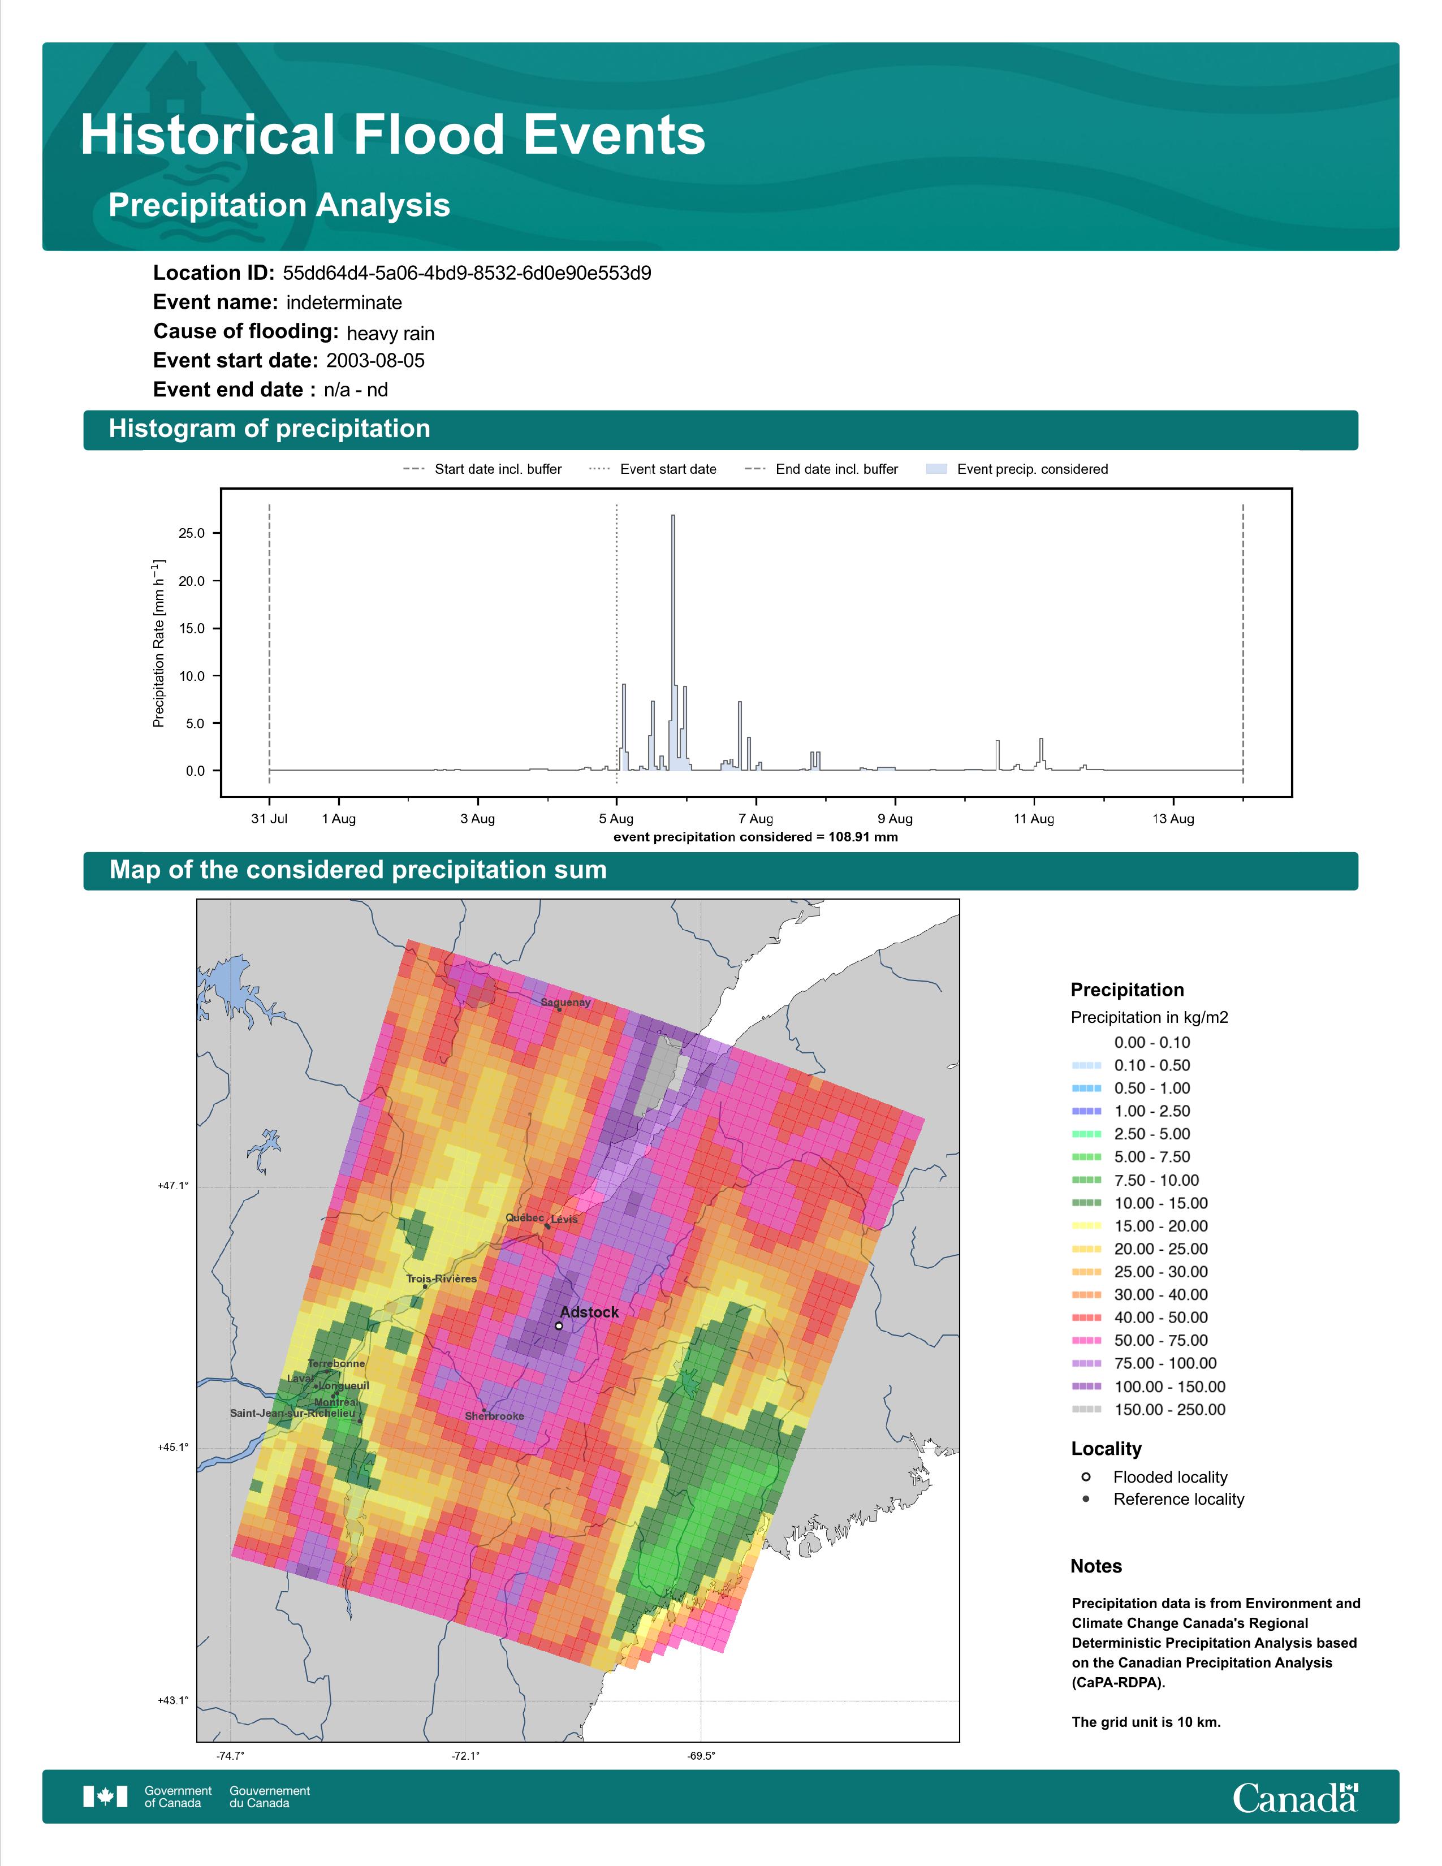Click the Montréal label on map

pyautogui.click(x=336, y=1403)
